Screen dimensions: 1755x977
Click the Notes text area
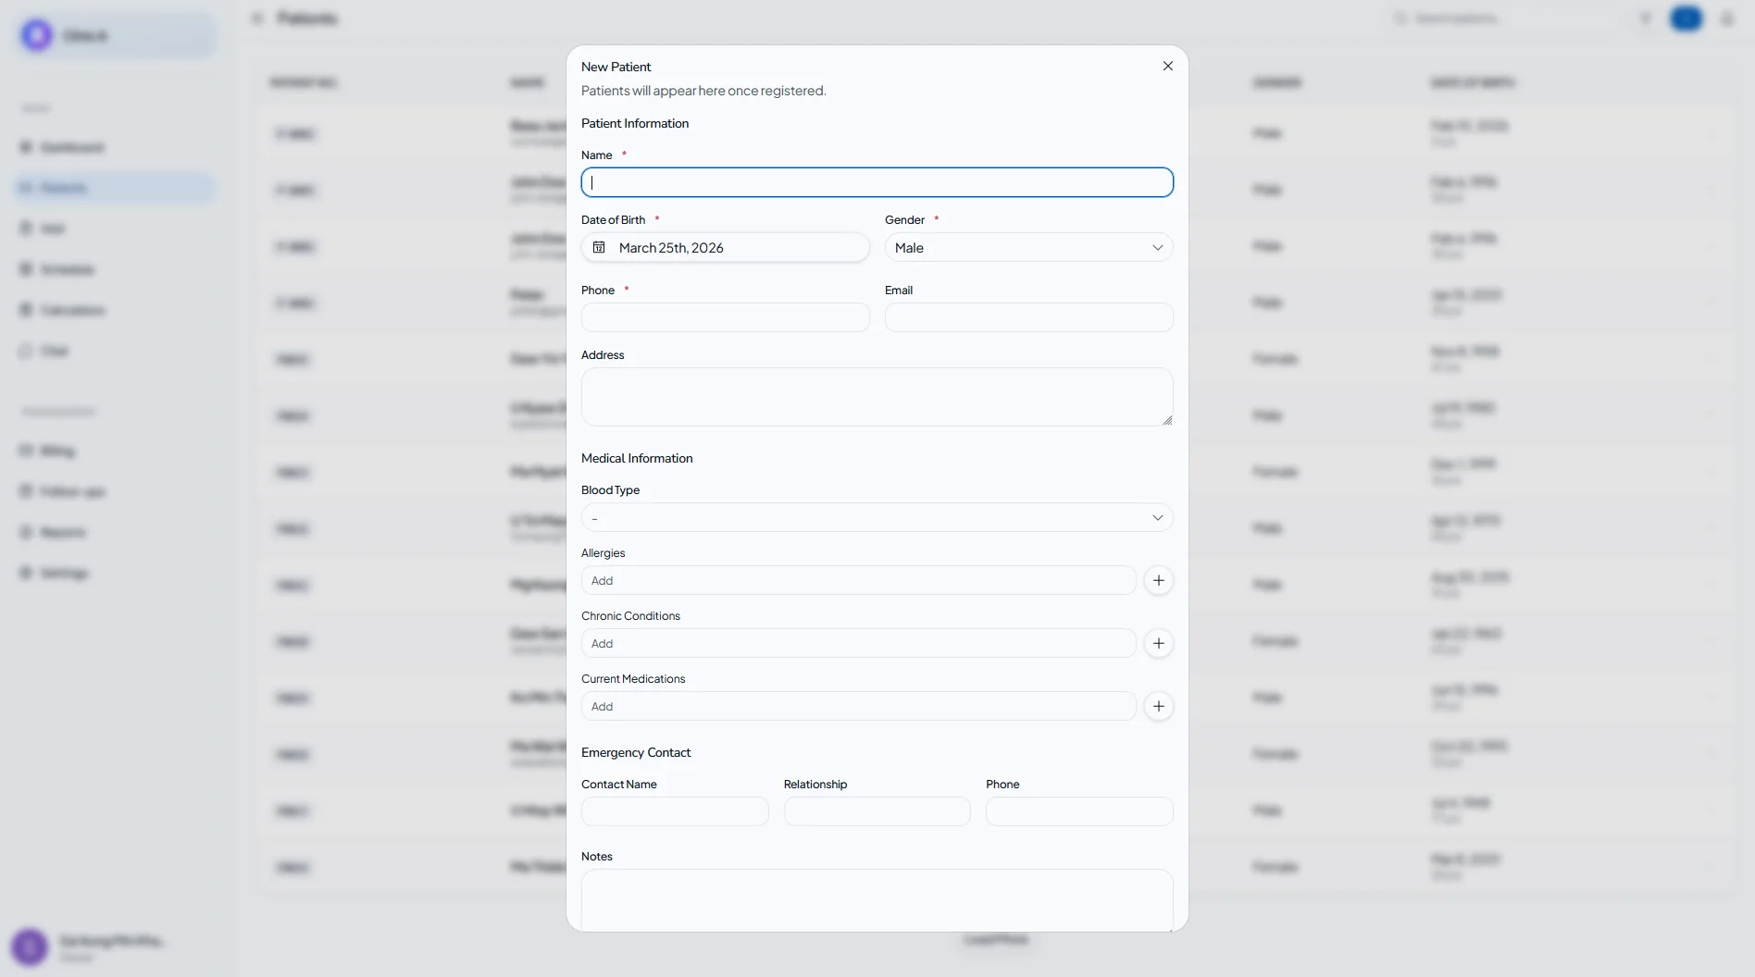877,899
